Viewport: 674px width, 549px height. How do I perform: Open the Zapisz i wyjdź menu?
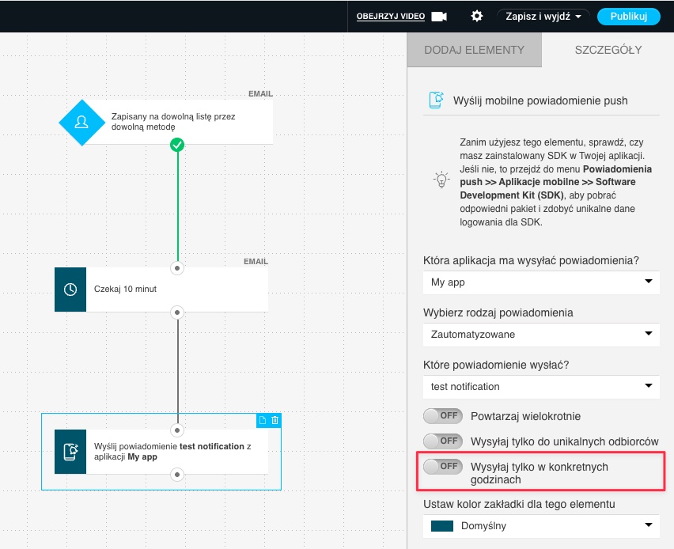(x=543, y=17)
